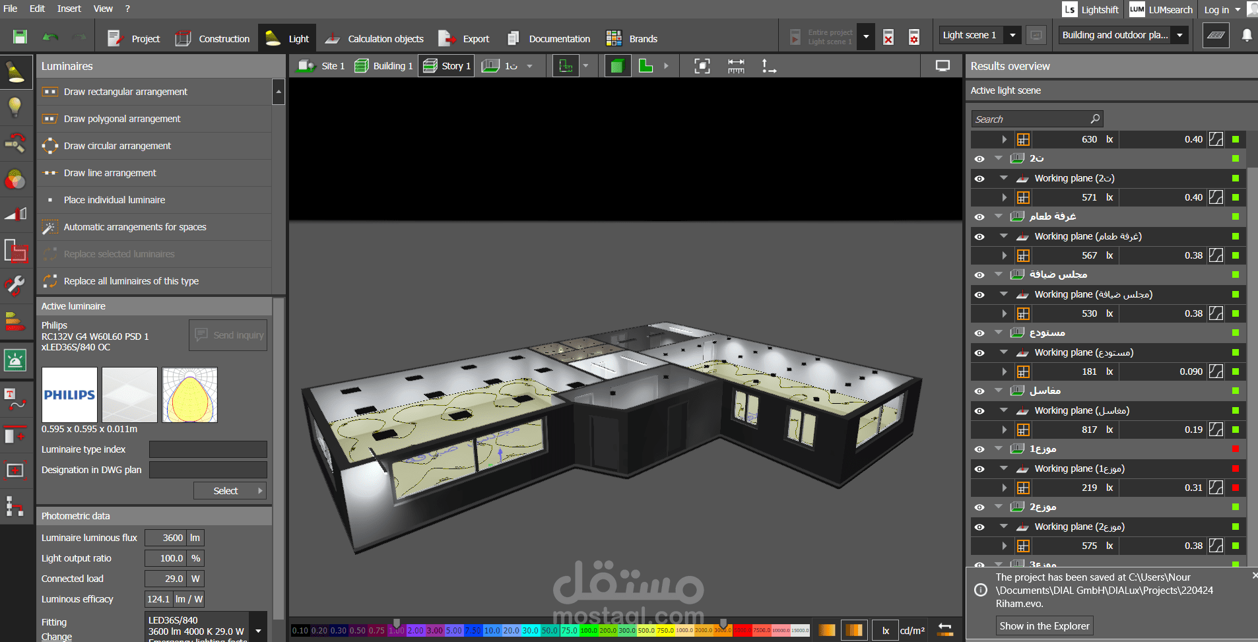Click the upper scale slider marker near 3000
The width and height of the screenshot is (1258, 642).
(x=723, y=623)
